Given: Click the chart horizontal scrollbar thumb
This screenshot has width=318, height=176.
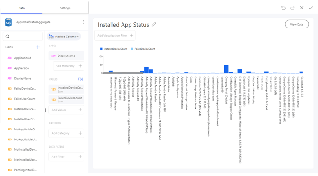Looking at the screenshot, I should coord(123,73).
